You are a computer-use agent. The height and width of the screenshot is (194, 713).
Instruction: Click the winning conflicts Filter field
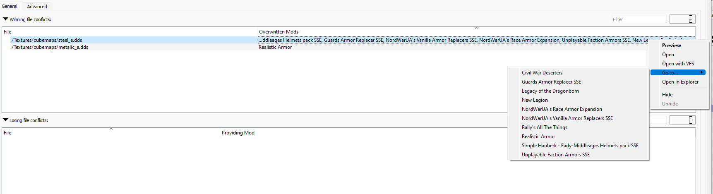click(x=639, y=19)
